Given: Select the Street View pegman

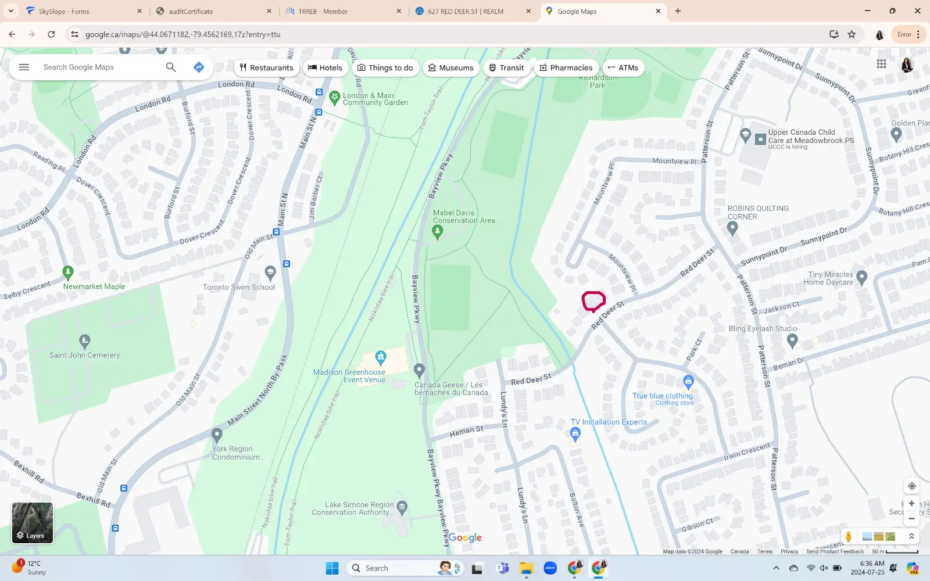Looking at the screenshot, I should pos(849,537).
